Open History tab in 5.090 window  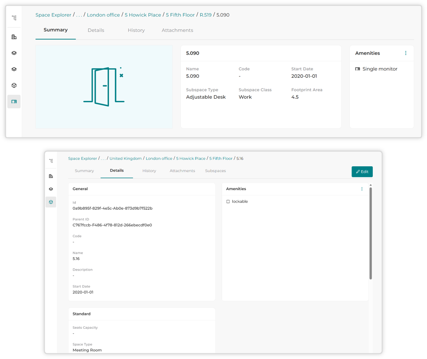point(136,30)
